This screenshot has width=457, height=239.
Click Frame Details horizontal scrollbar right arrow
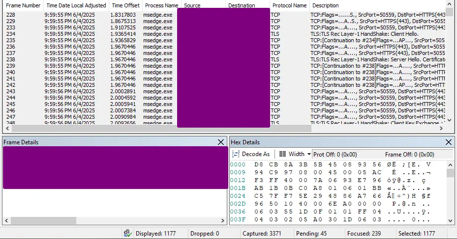click(223, 221)
